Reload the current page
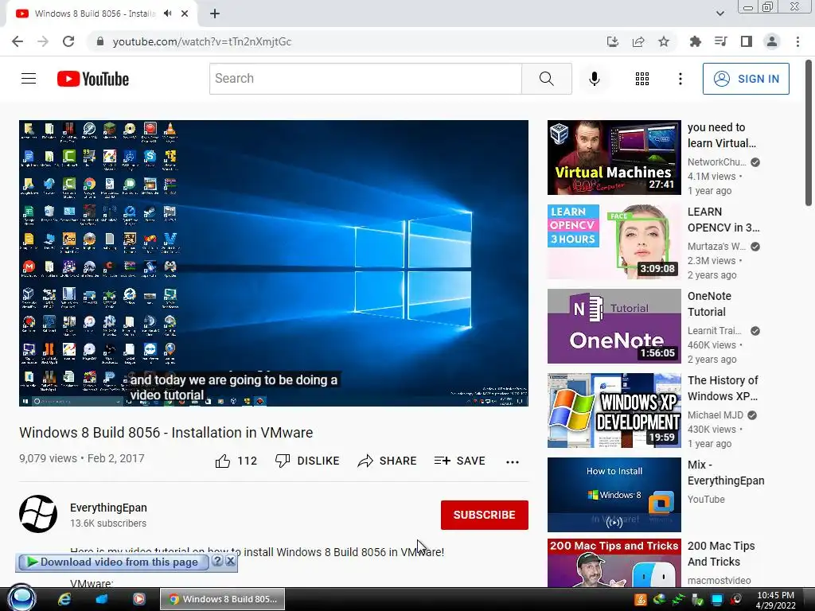 68,41
